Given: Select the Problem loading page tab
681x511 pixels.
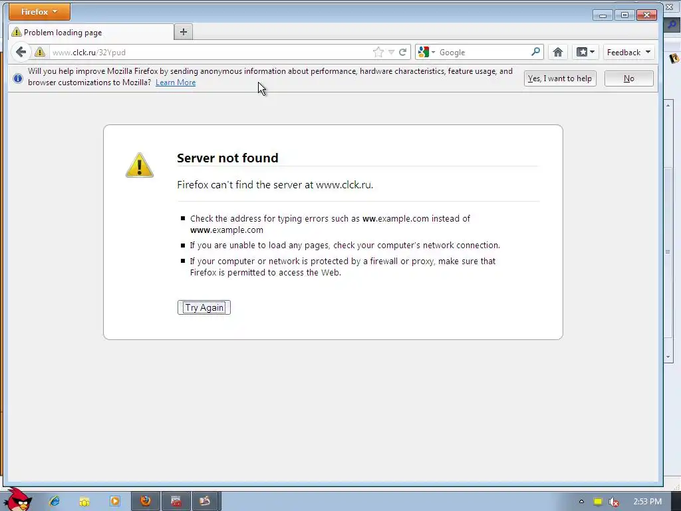Looking at the screenshot, I should (x=91, y=32).
